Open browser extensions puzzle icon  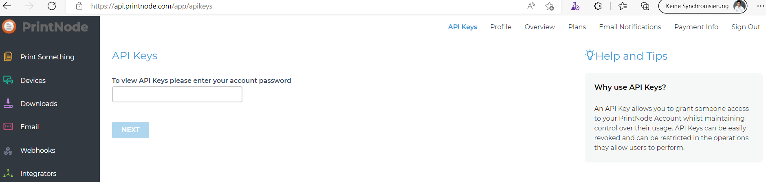[x=598, y=6]
